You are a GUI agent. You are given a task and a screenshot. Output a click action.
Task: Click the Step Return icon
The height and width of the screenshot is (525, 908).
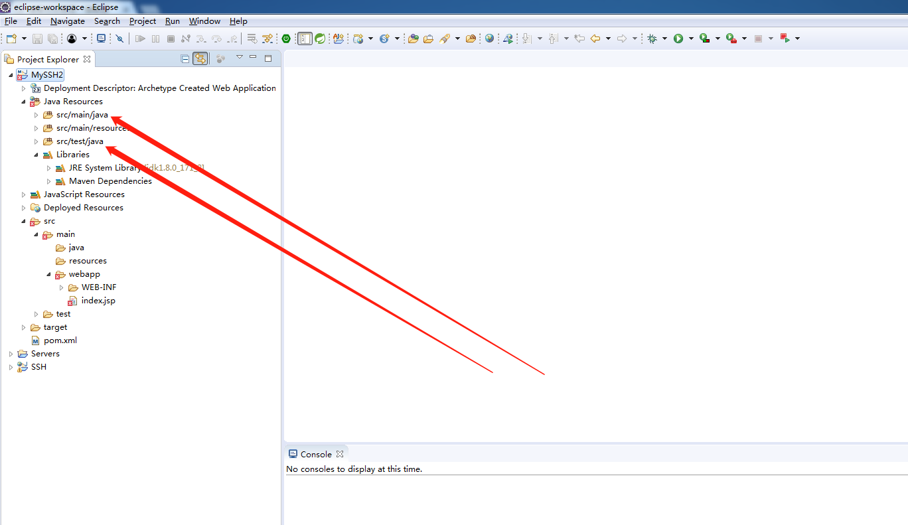(232, 38)
